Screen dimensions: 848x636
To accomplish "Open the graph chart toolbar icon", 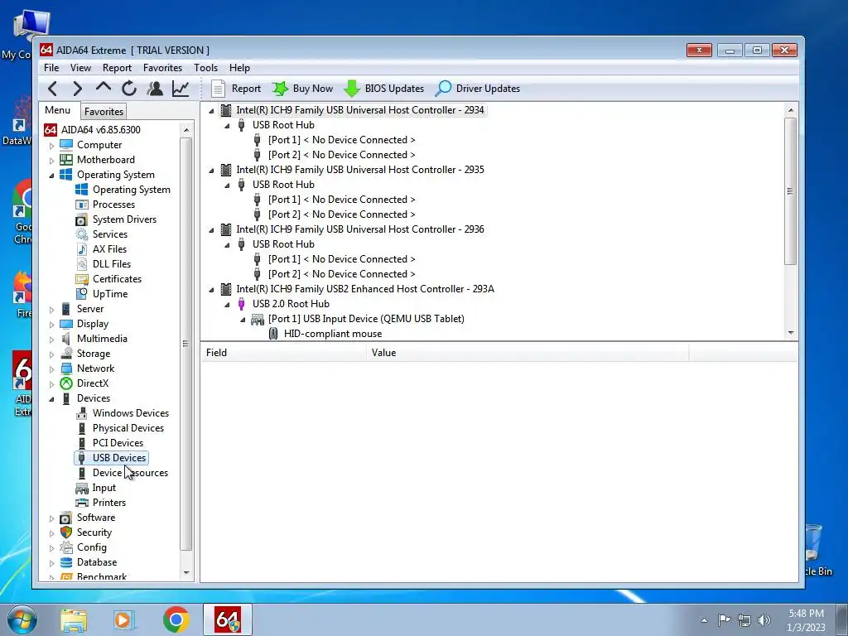I will pyautogui.click(x=180, y=88).
